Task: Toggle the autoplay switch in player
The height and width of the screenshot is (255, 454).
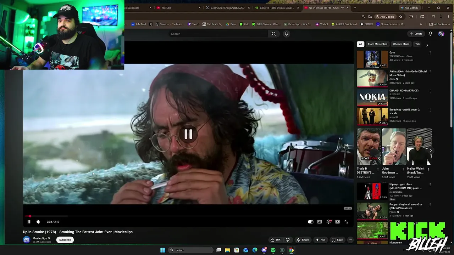Action: [310, 222]
